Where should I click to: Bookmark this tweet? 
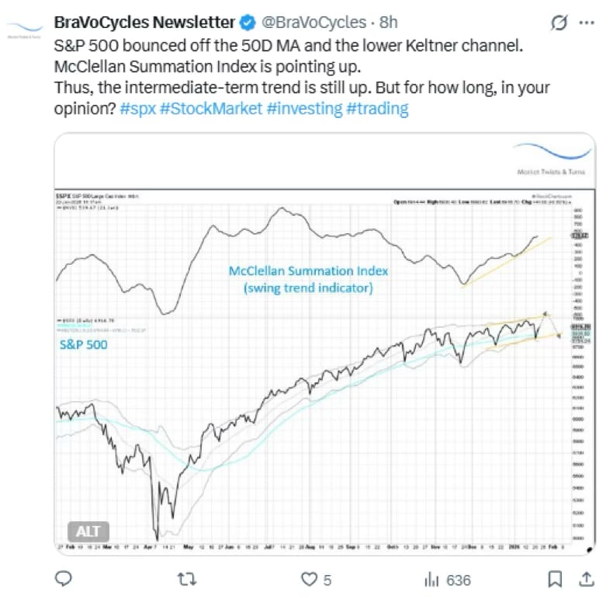click(555, 579)
